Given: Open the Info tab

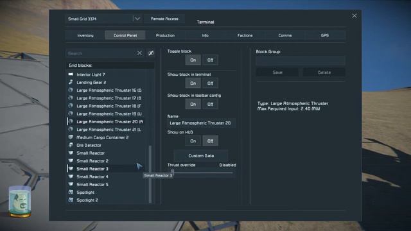Looking at the screenshot, I should point(205,35).
